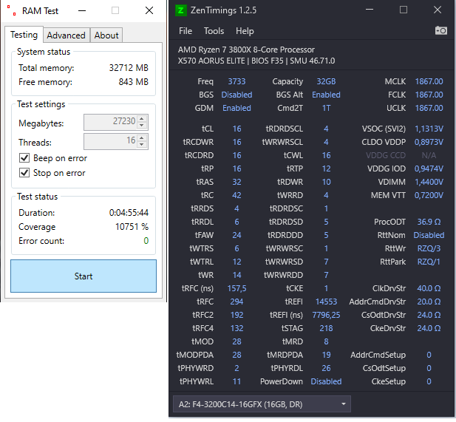
Task: Click the Capacity value 32GB
Action: click(x=326, y=81)
